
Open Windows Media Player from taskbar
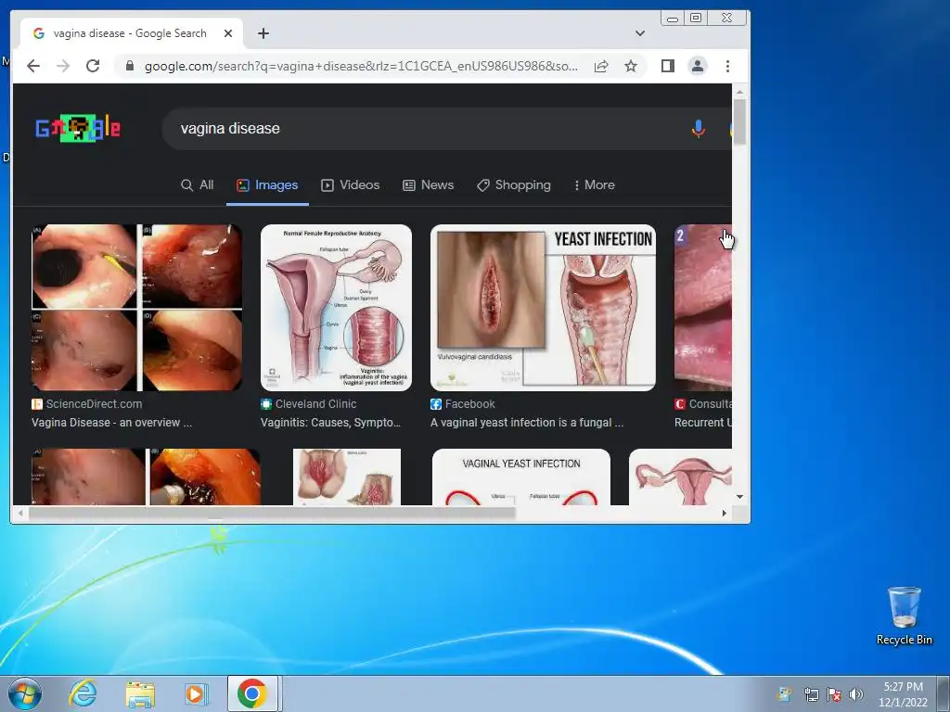(x=195, y=693)
